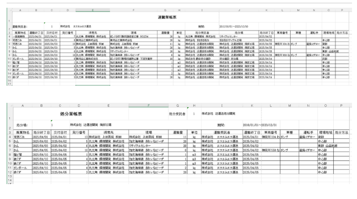This screenshot has height=199, width=357.
Task: Select the highlighted column E header in 運搬業帳票 sheet
Action: click(93, 10)
